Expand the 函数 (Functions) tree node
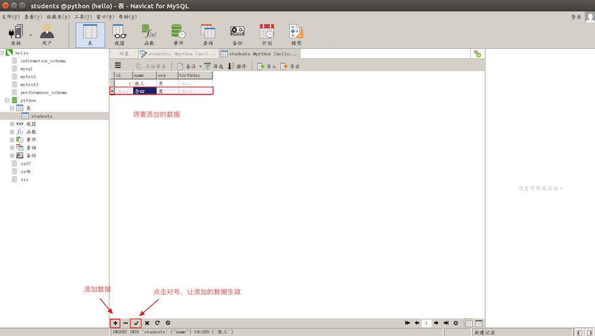The width and height of the screenshot is (595, 336). click(12, 131)
